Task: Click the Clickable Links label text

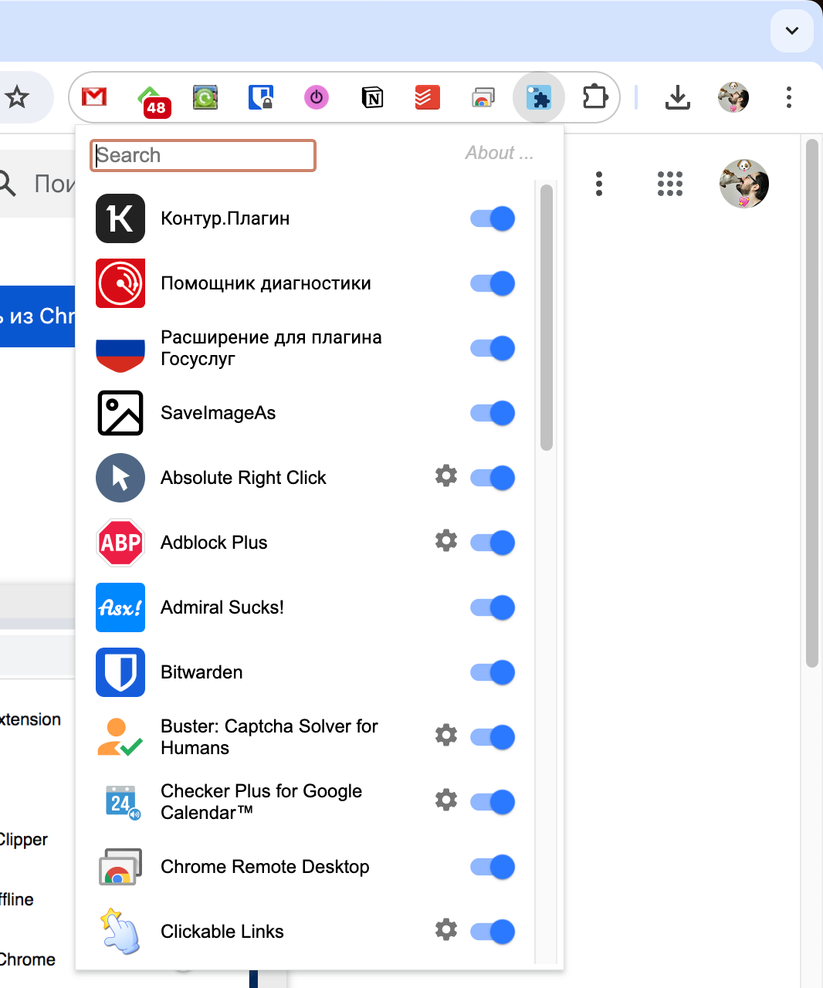Action: tap(222, 932)
